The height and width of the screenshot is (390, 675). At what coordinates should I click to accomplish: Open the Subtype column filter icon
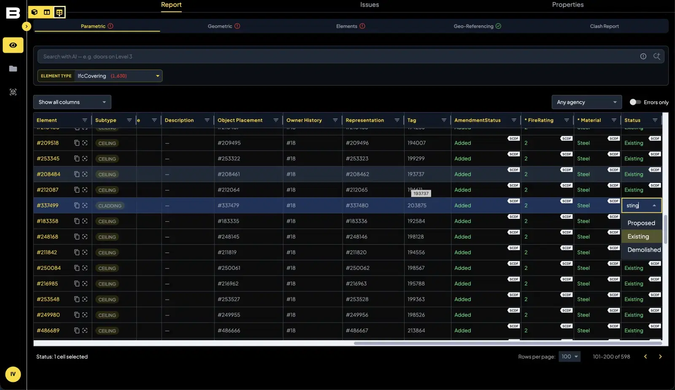pos(129,120)
